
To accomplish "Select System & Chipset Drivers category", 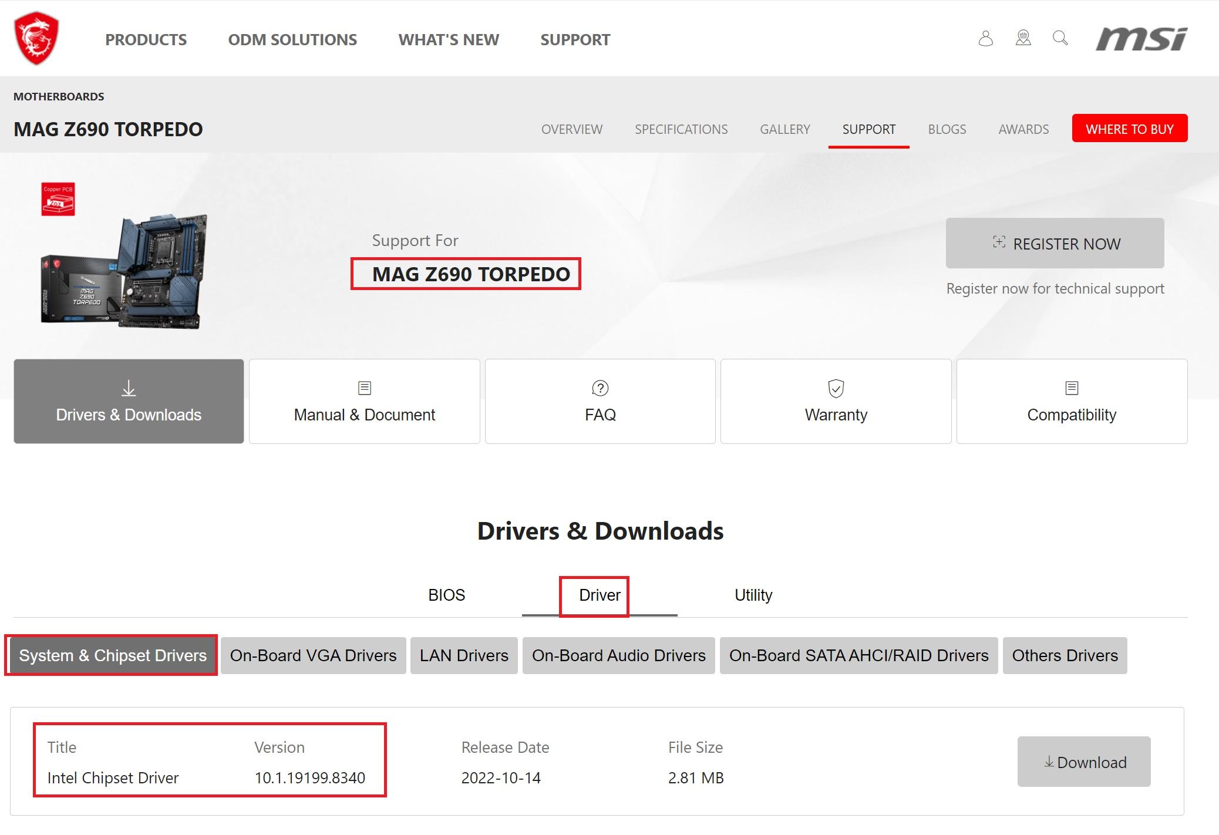I will [113, 655].
